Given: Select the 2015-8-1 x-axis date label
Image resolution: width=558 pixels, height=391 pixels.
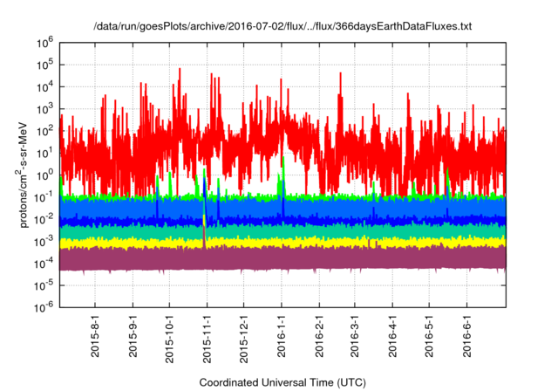Looking at the screenshot, I should pos(95,336).
